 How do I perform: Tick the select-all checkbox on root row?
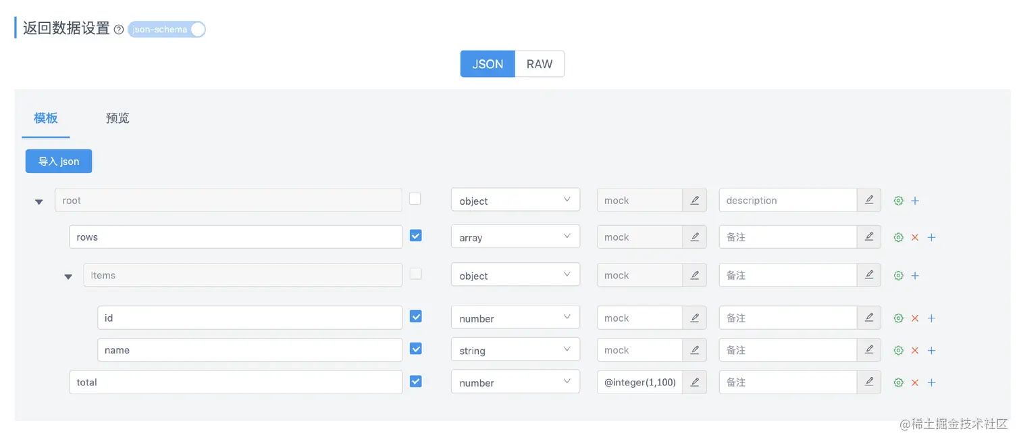[415, 199]
